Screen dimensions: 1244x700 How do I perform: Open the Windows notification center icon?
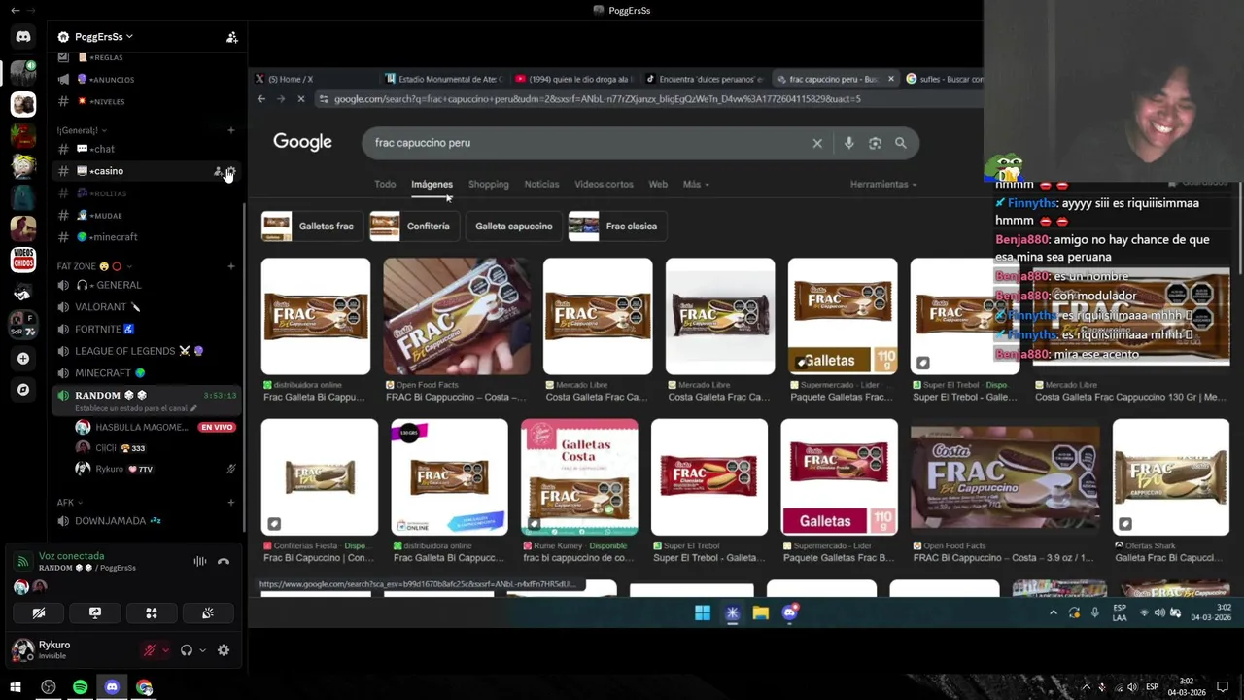click(1223, 687)
